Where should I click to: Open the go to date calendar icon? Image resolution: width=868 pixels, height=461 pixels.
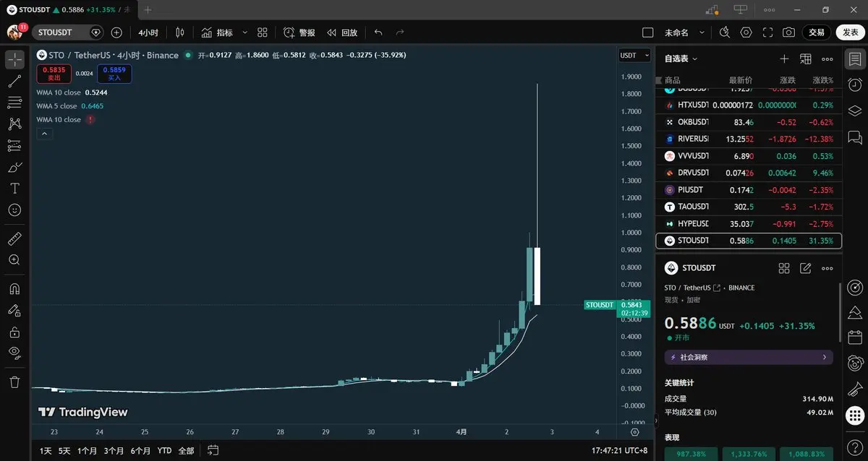(x=213, y=450)
